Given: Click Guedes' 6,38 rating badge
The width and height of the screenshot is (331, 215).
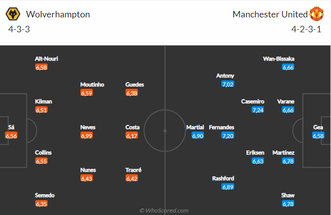Looking at the screenshot, I should click(x=132, y=93).
